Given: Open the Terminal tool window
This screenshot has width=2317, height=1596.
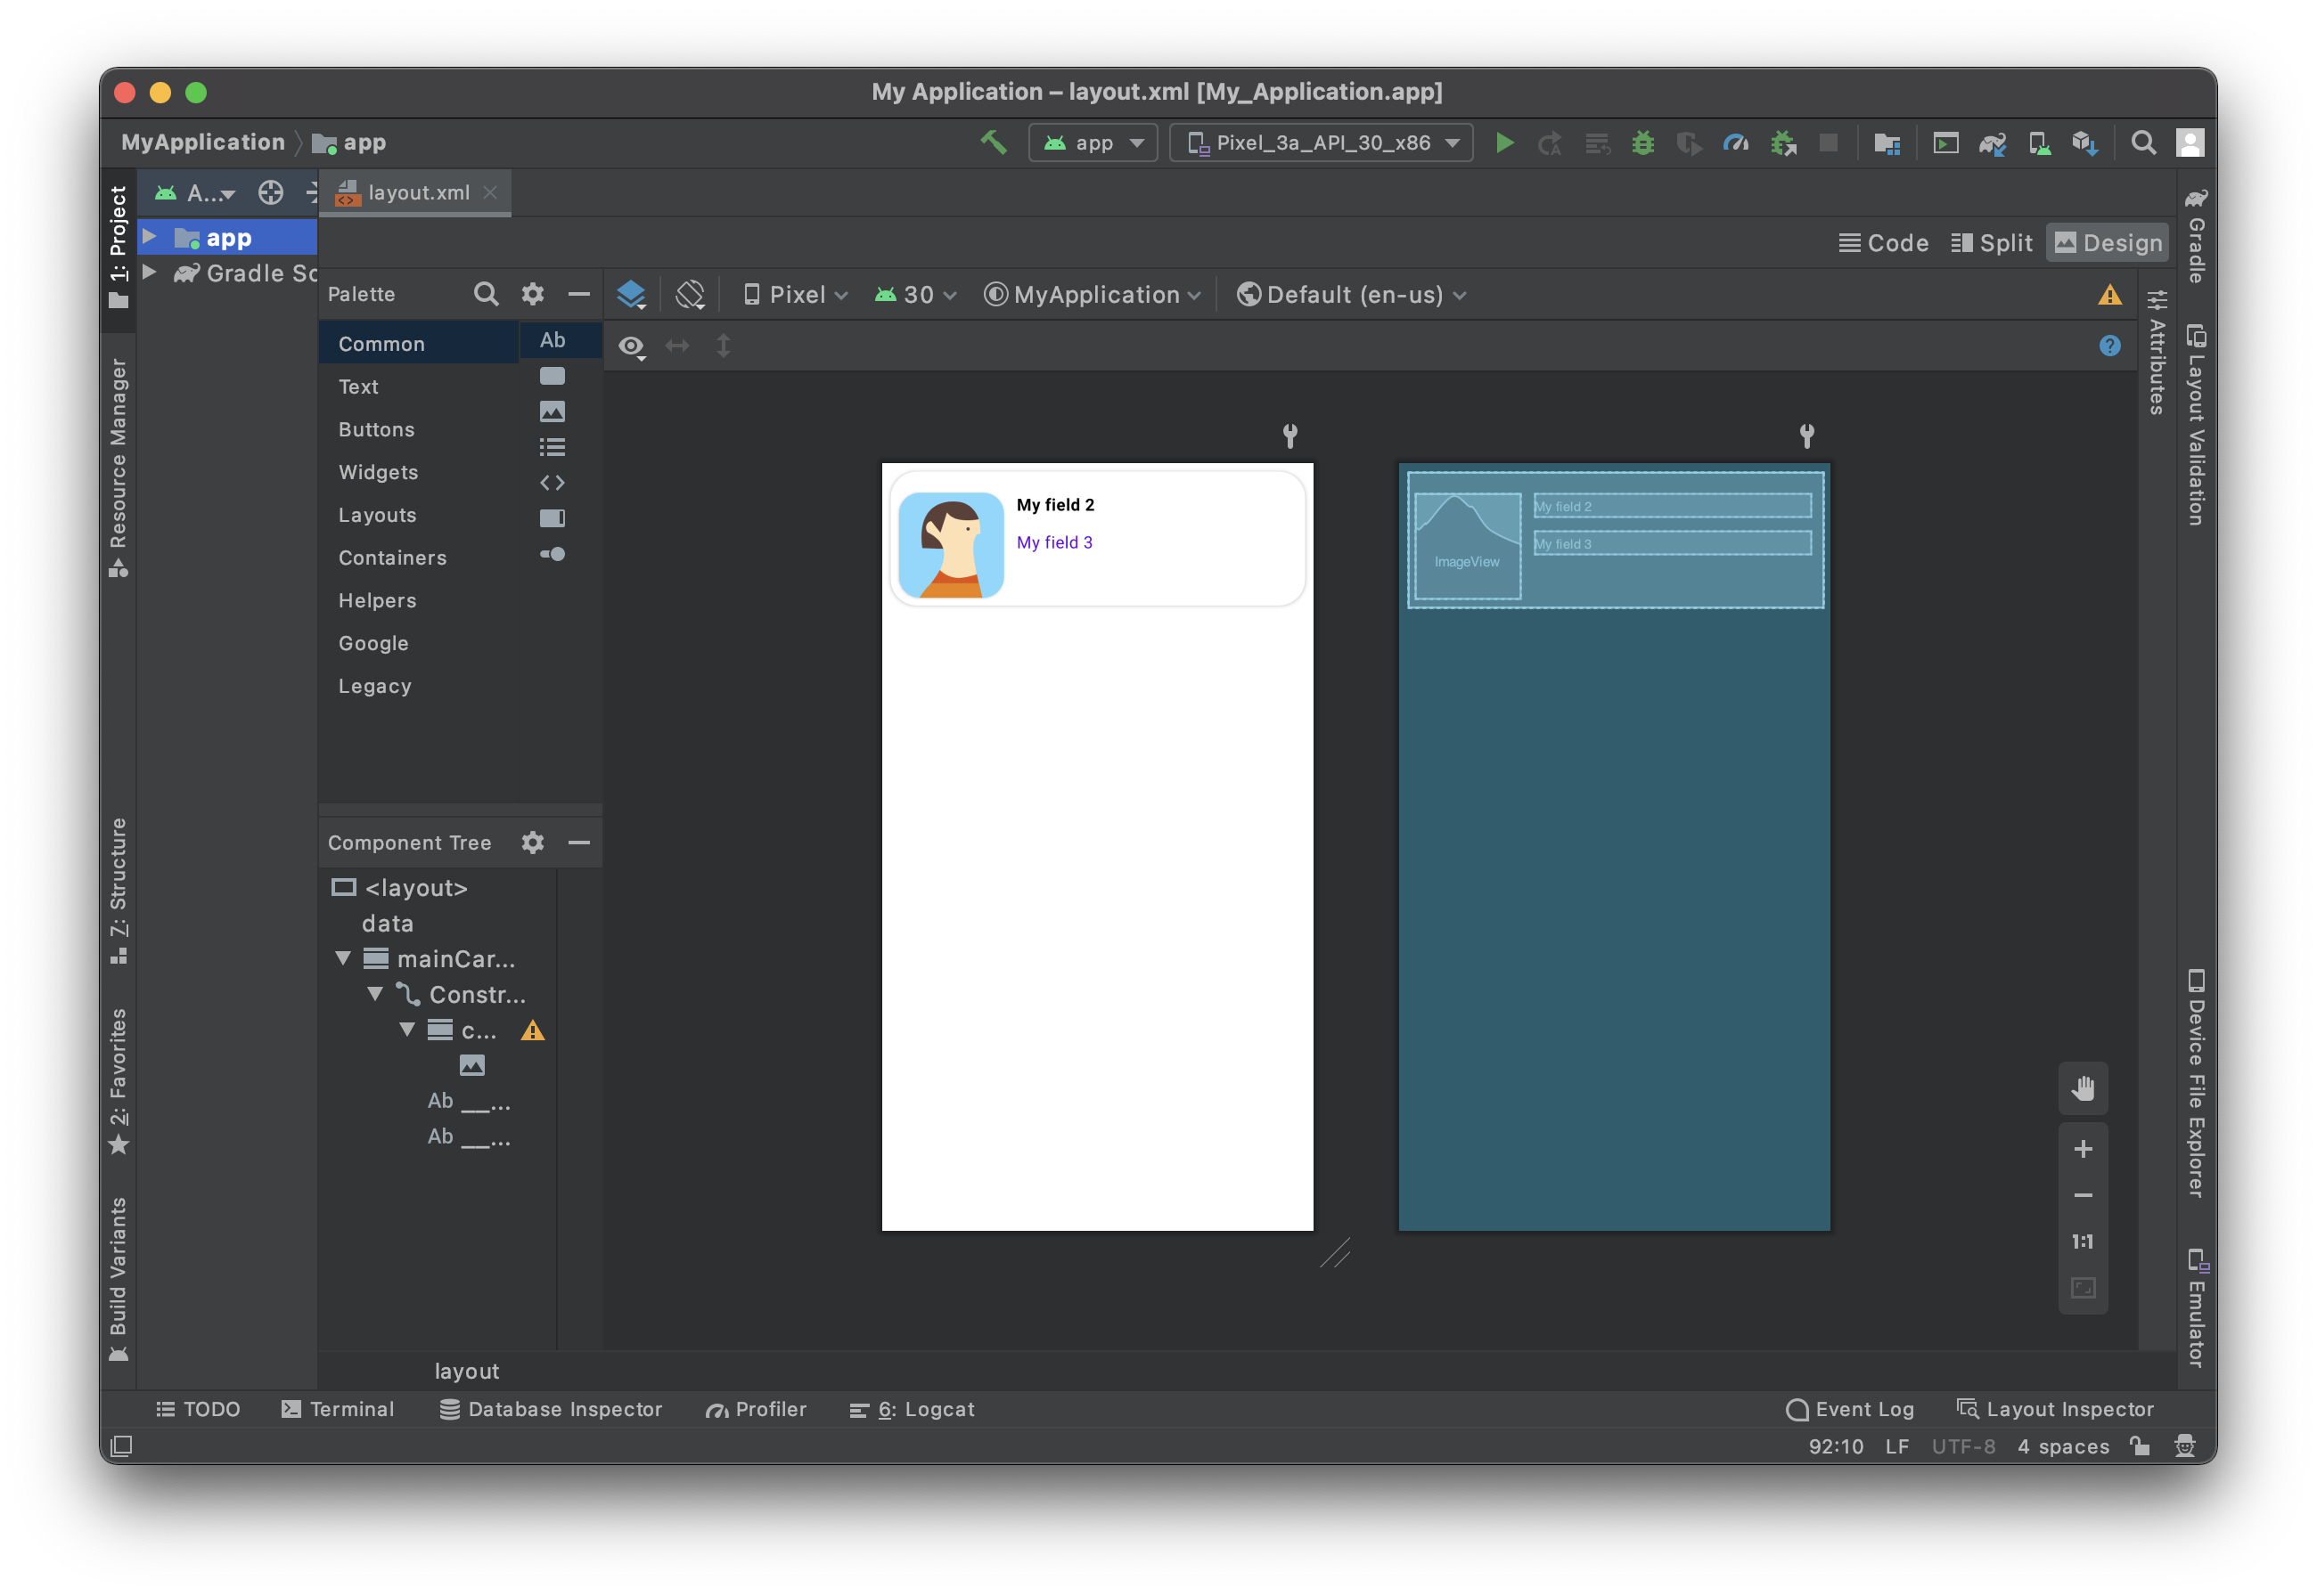Looking at the screenshot, I should [x=338, y=1410].
